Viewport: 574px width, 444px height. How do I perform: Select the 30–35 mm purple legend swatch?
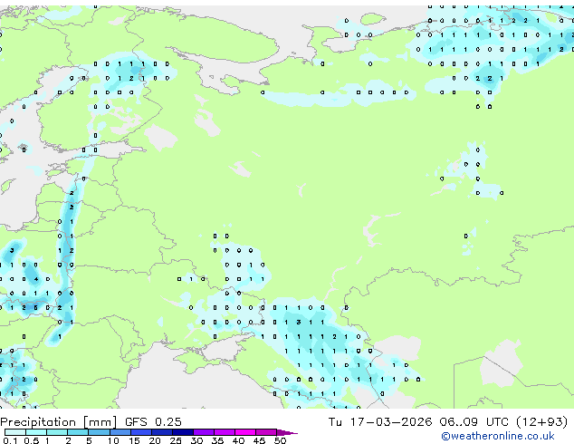[204, 432]
